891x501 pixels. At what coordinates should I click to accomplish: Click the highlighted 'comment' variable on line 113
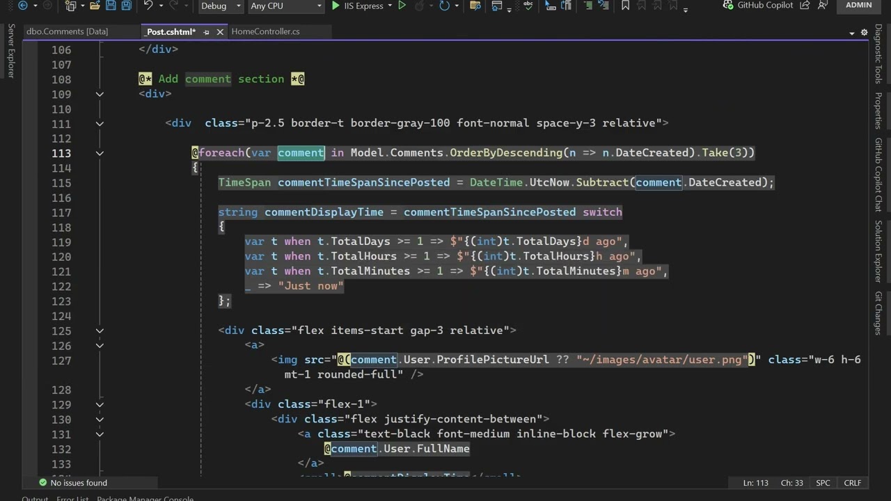point(301,153)
